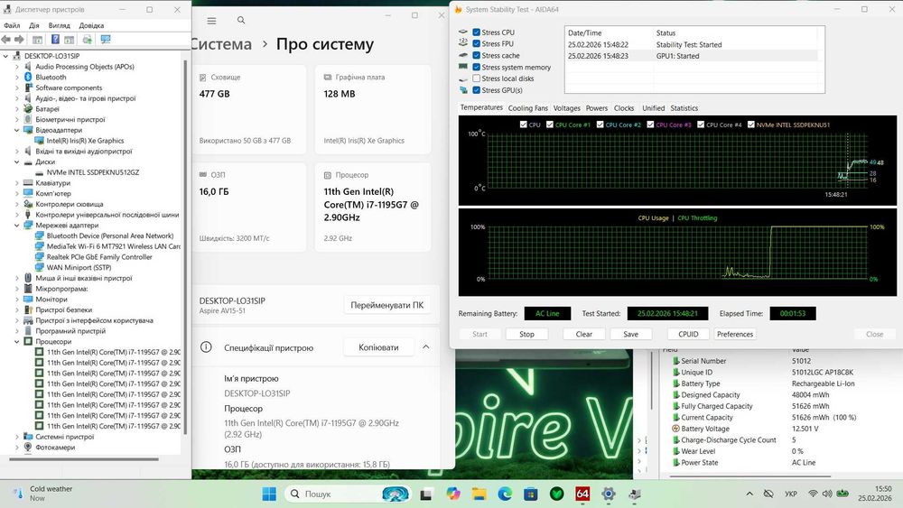Toggle Stress GPU(s) checkbox
The width and height of the screenshot is (903, 508).
[x=476, y=89]
